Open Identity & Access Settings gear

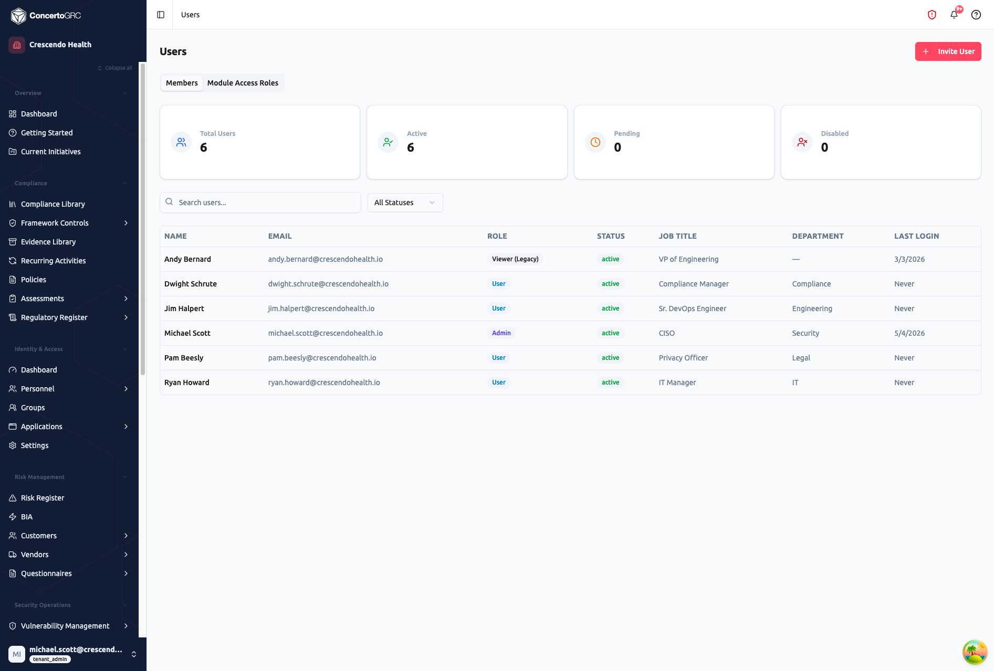pos(13,445)
